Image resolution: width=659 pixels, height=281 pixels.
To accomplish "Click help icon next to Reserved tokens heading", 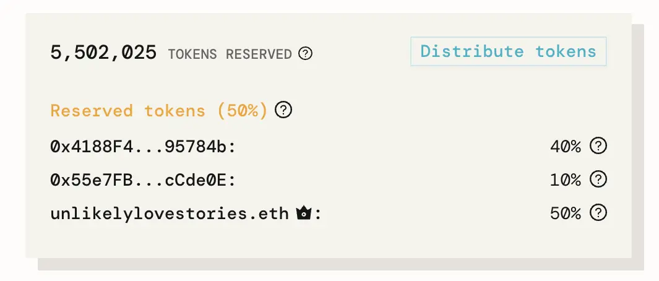I will pos(283,111).
